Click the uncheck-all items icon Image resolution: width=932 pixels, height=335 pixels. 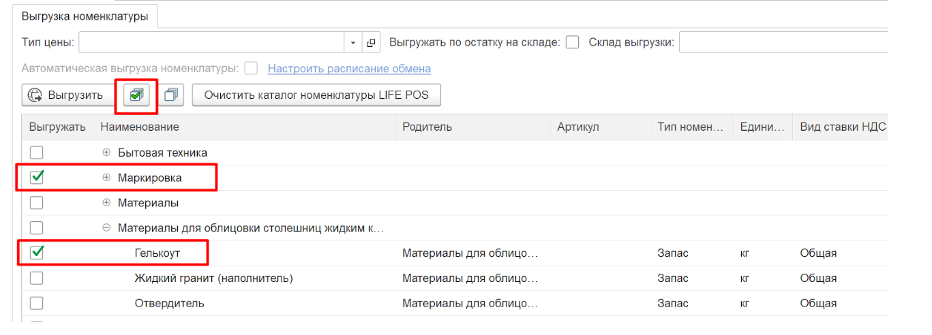pyautogui.click(x=171, y=95)
